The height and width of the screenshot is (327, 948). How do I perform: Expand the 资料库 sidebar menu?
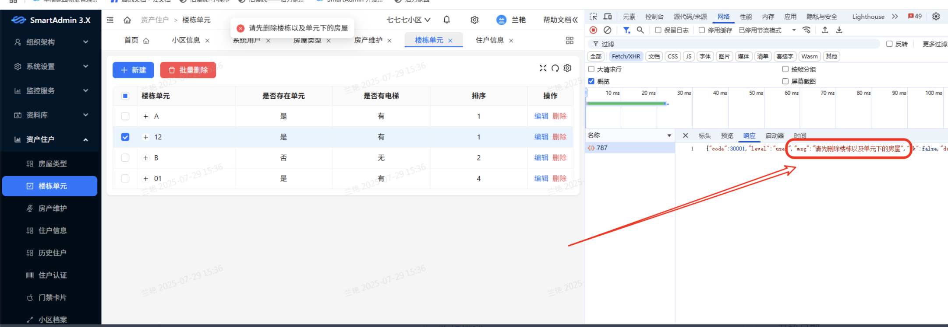pyautogui.click(x=51, y=115)
